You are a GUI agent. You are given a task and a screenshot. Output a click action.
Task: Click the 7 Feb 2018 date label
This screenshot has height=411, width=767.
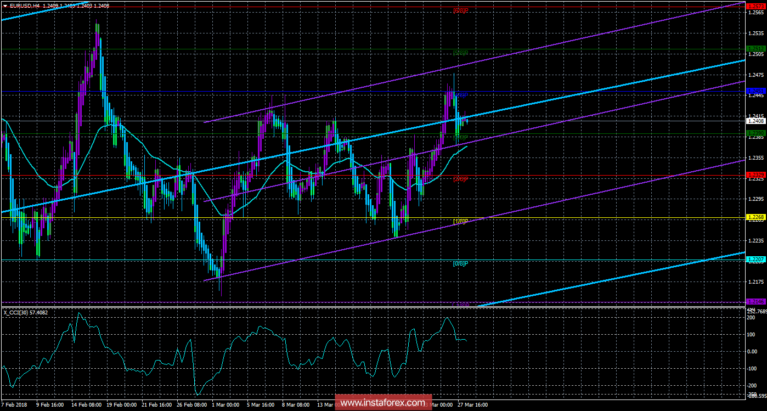pos(15,405)
